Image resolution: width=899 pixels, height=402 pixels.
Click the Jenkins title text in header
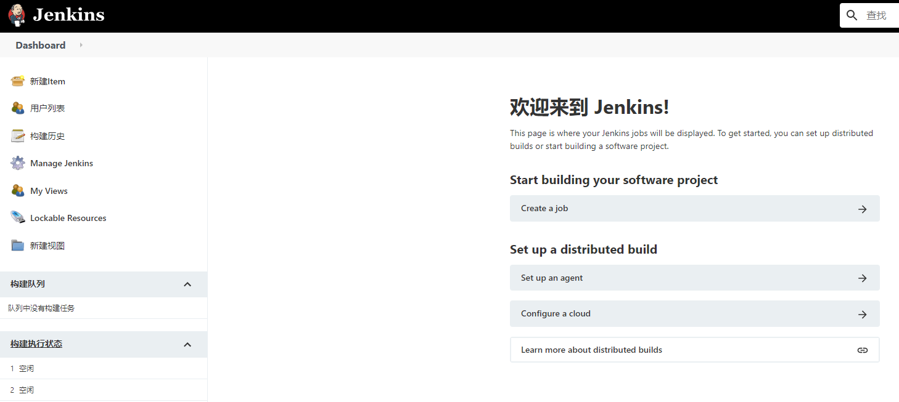click(x=68, y=15)
